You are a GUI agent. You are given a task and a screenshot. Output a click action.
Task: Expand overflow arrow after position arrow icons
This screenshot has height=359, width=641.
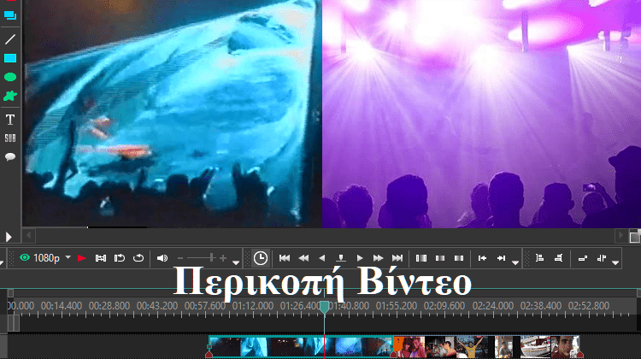click(x=515, y=262)
